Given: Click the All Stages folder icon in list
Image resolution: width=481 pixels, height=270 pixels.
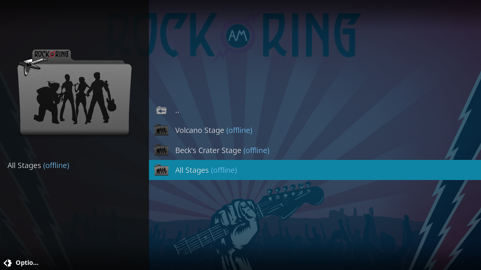Looking at the screenshot, I should (x=161, y=170).
